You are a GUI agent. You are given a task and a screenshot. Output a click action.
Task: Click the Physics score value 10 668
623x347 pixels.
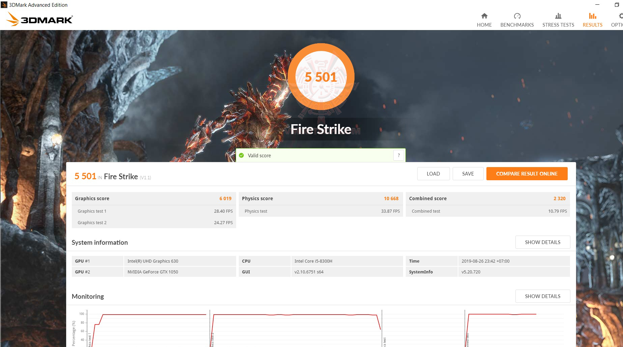391,198
